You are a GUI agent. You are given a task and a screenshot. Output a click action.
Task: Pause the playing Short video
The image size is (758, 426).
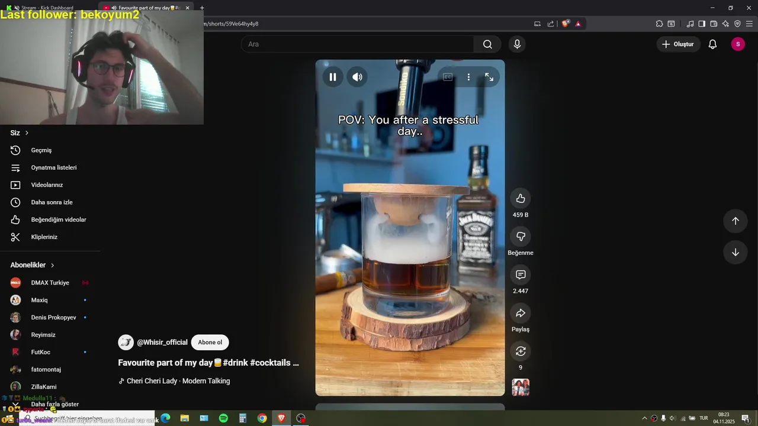point(333,77)
